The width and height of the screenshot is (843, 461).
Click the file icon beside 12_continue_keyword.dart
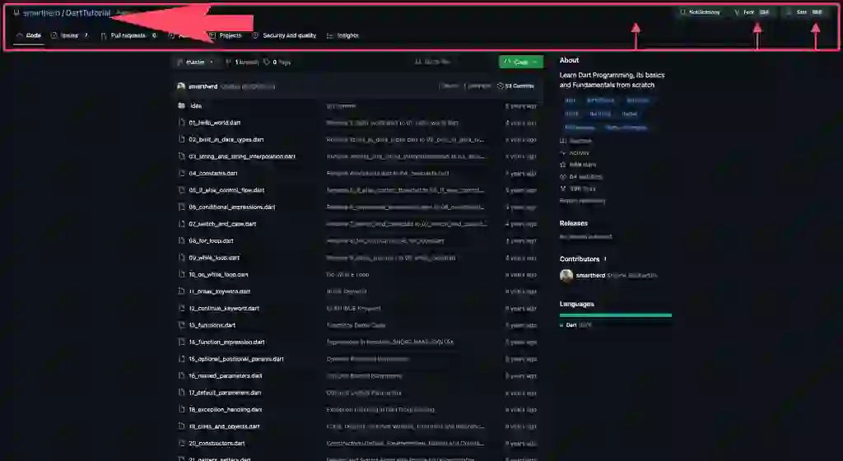click(182, 309)
